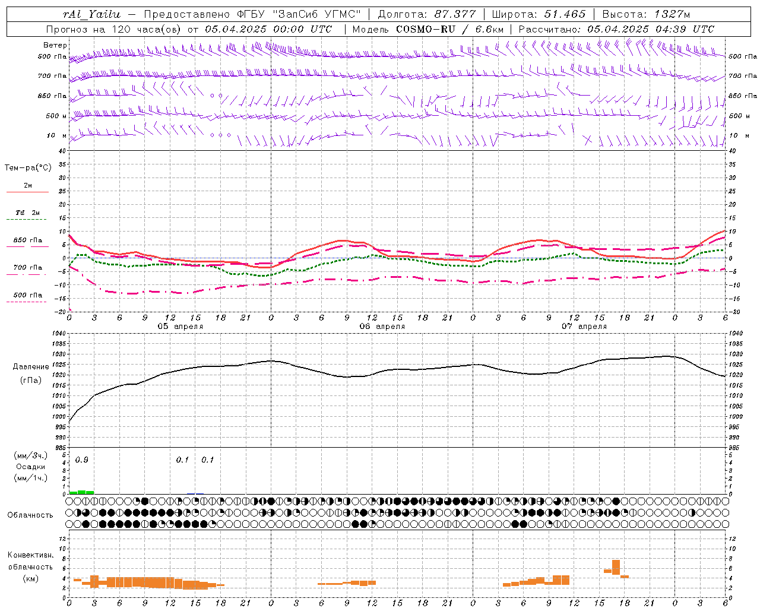760x608 pixels.
Task: Click the '(гПа)' unit label under Давление
Action: click(x=30, y=381)
